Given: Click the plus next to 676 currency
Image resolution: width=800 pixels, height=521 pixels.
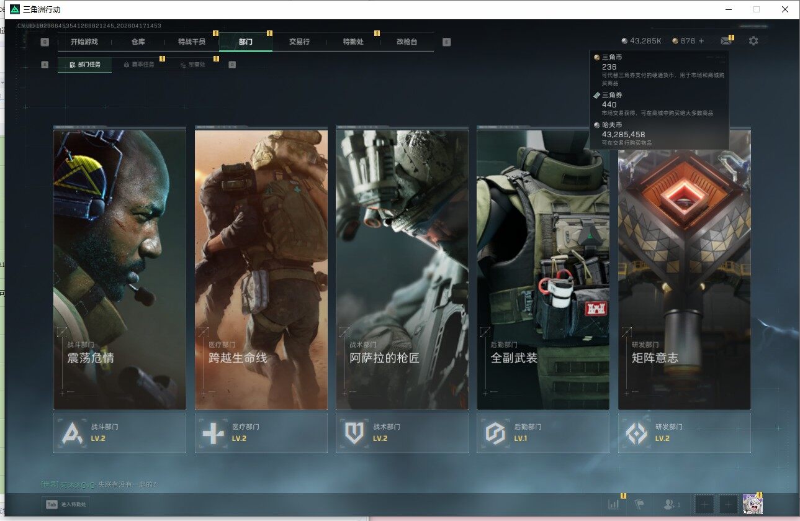Looking at the screenshot, I should [x=701, y=41].
